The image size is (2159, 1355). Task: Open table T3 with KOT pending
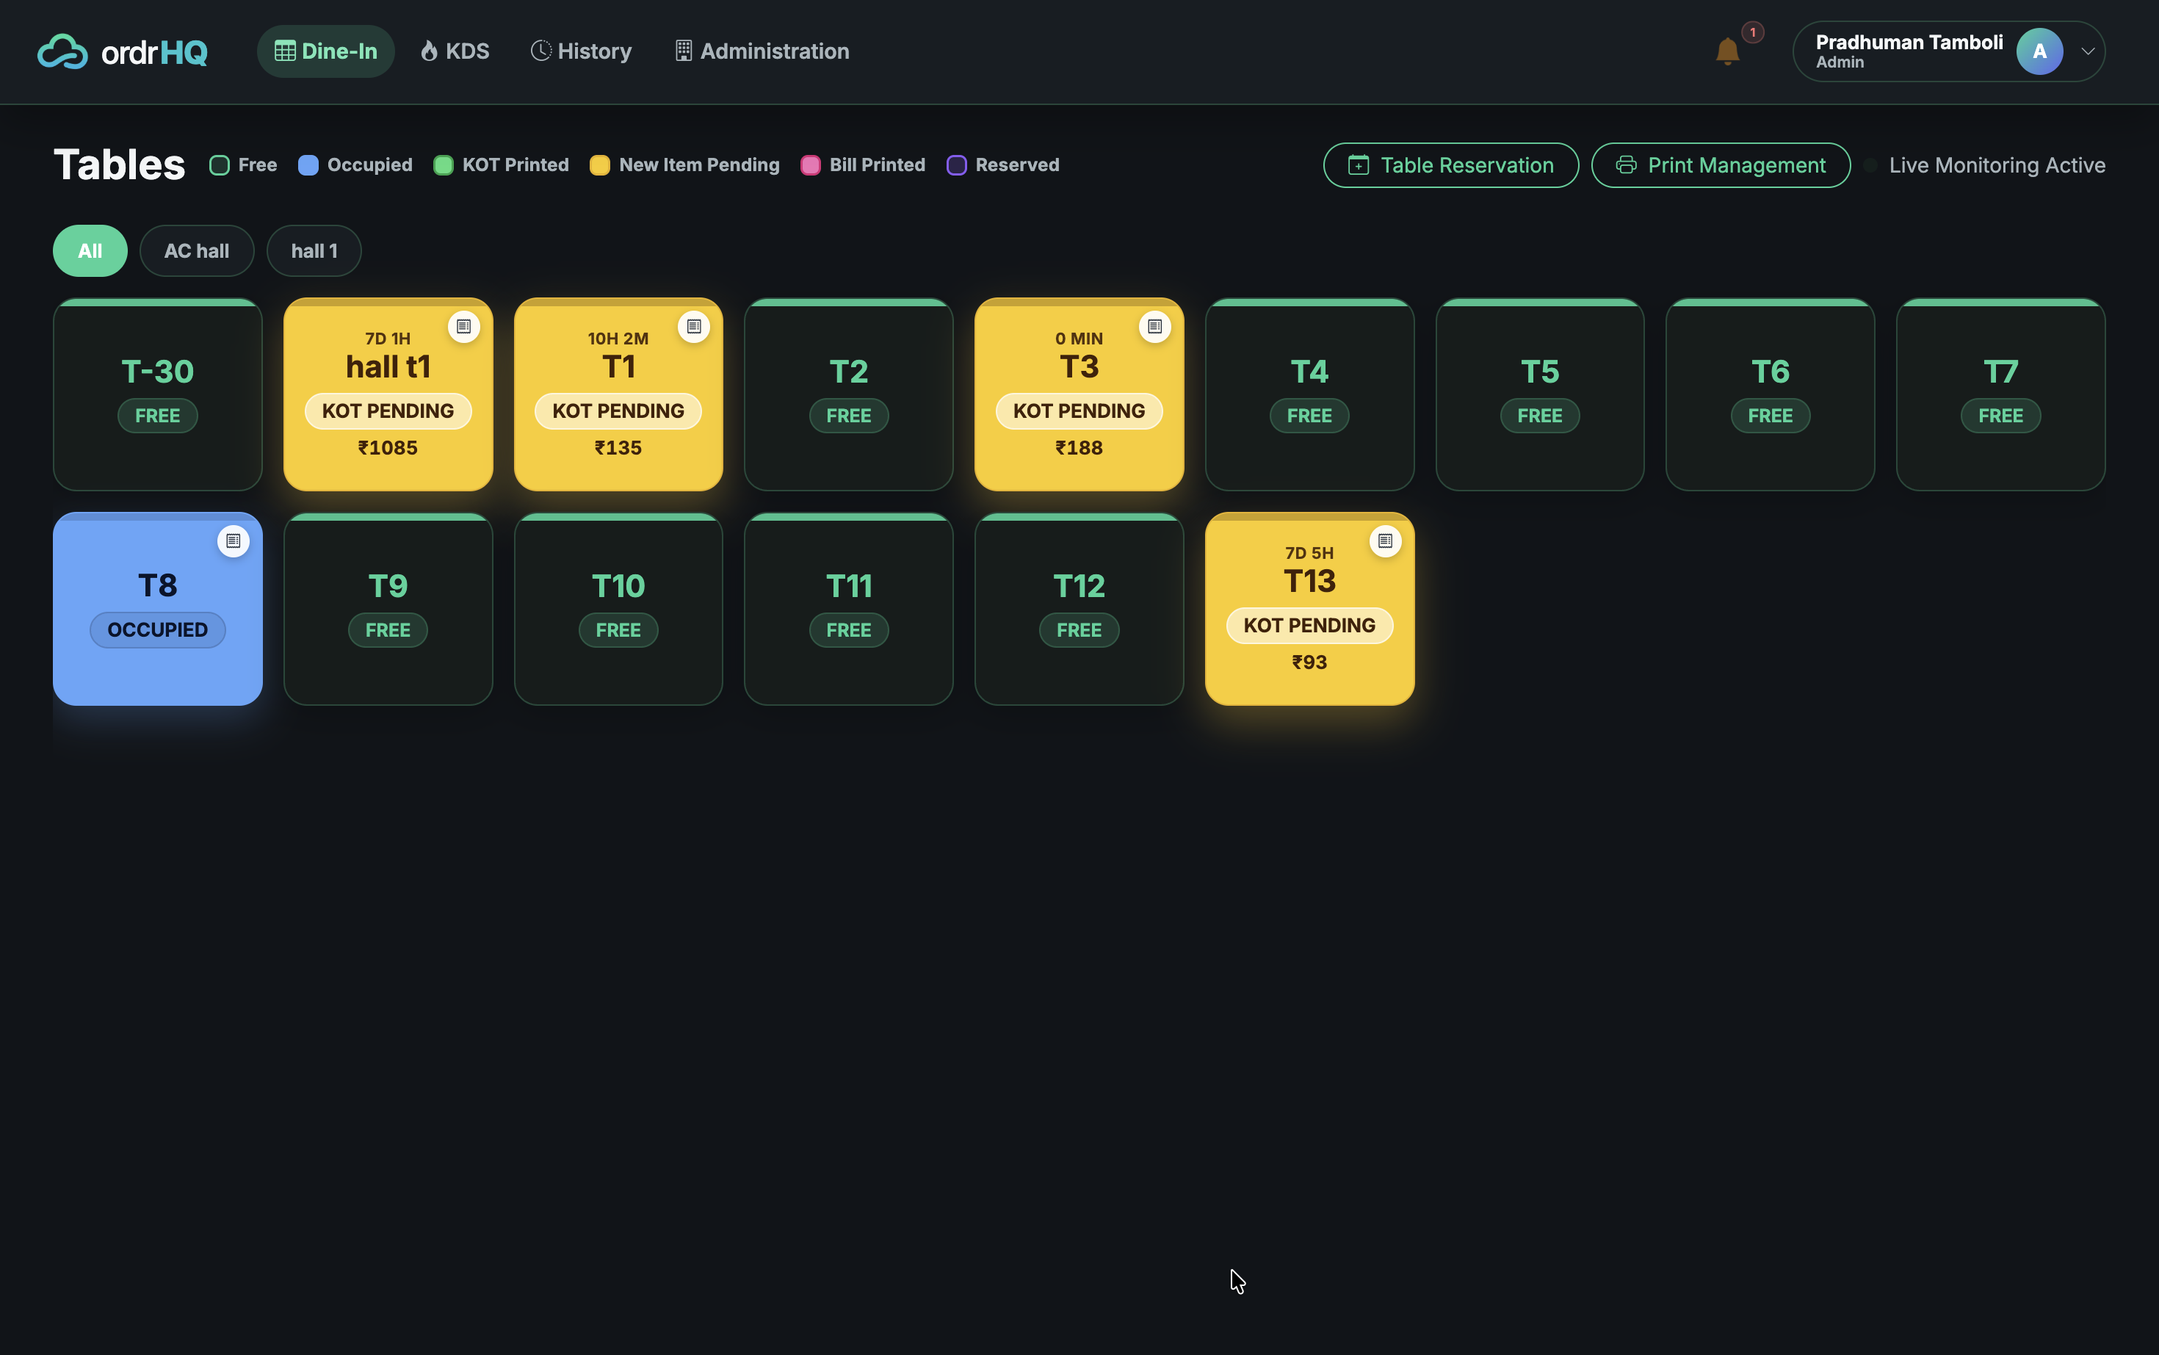(1079, 394)
